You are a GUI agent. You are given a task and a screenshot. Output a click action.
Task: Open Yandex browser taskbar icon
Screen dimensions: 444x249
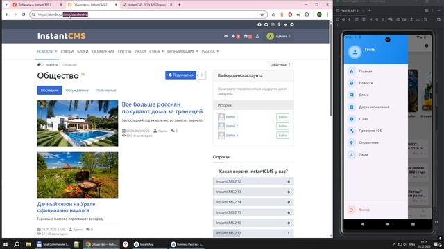click(126, 244)
